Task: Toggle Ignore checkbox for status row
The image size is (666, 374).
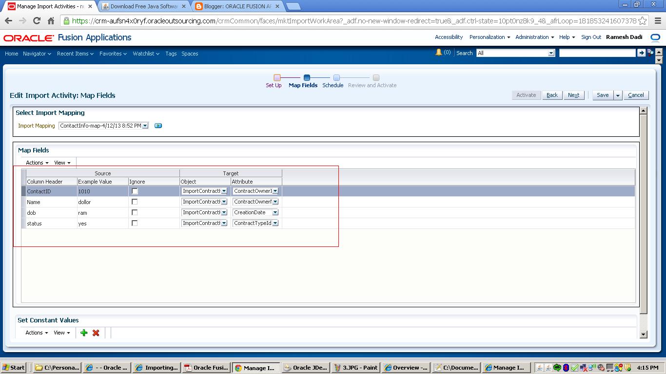Action: tap(135, 224)
